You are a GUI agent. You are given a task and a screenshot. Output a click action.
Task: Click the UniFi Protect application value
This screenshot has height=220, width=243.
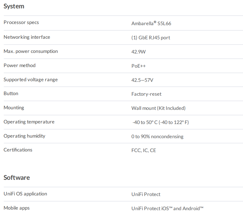(x=146, y=194)
